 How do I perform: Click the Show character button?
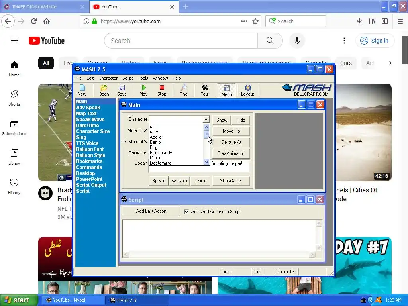pos(222,120)
